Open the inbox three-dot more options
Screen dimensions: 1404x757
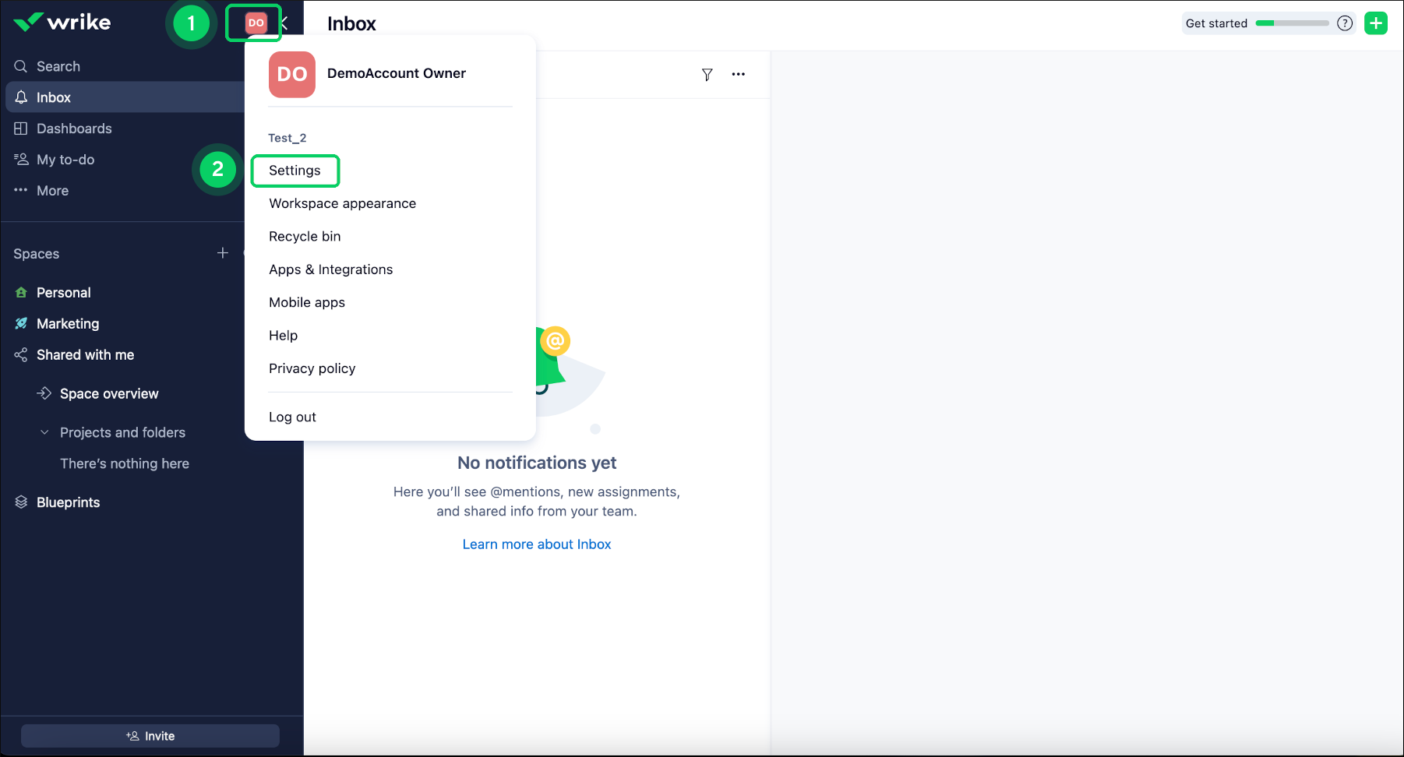(x=738, y=75)
